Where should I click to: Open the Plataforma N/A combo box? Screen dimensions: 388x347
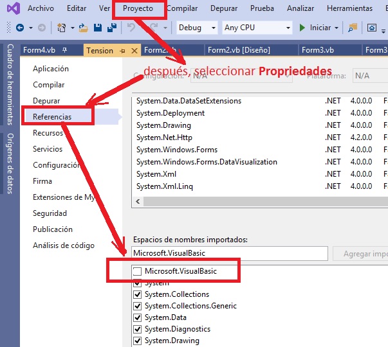(x=370, y=76)
